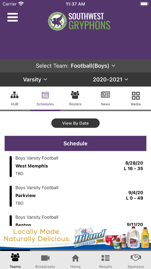
Task: Tap the Hiland Dairy Foods ad banner
Action: pos(75,238)
